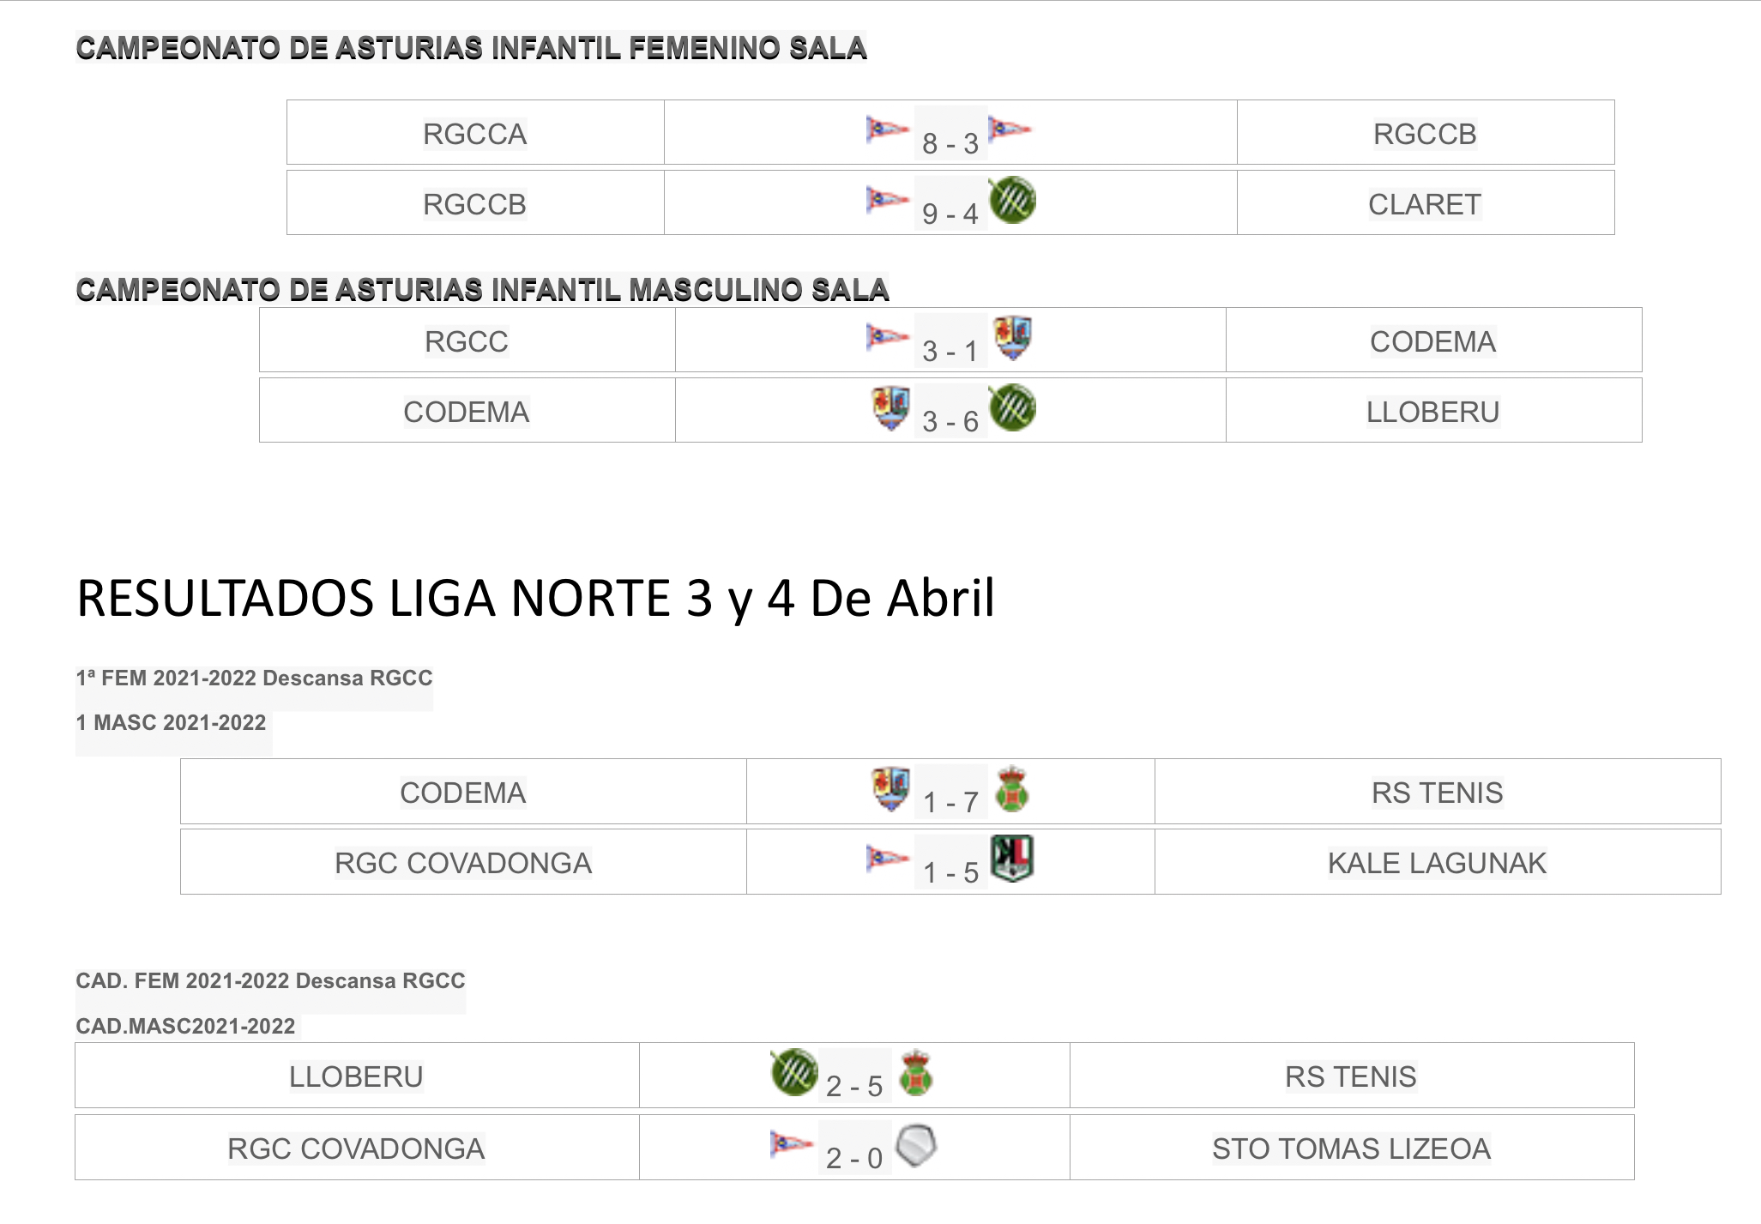The width and height of the screenshot is (1761, 1224).
Task: Click the STO TOMAS LIZEOA team name
Action: [x=1351, y=1149]
